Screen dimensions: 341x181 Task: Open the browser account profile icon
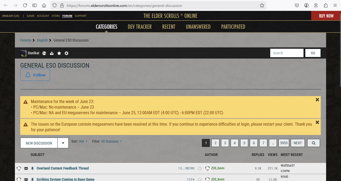click(307, 5)
